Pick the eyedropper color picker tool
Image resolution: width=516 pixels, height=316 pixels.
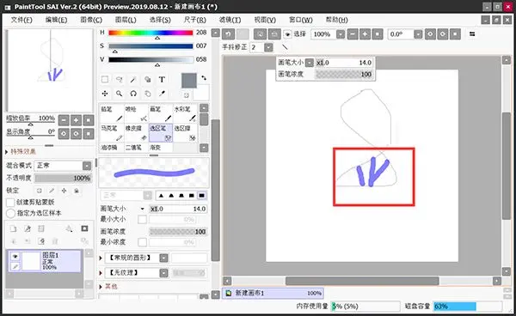click(162, 94)
